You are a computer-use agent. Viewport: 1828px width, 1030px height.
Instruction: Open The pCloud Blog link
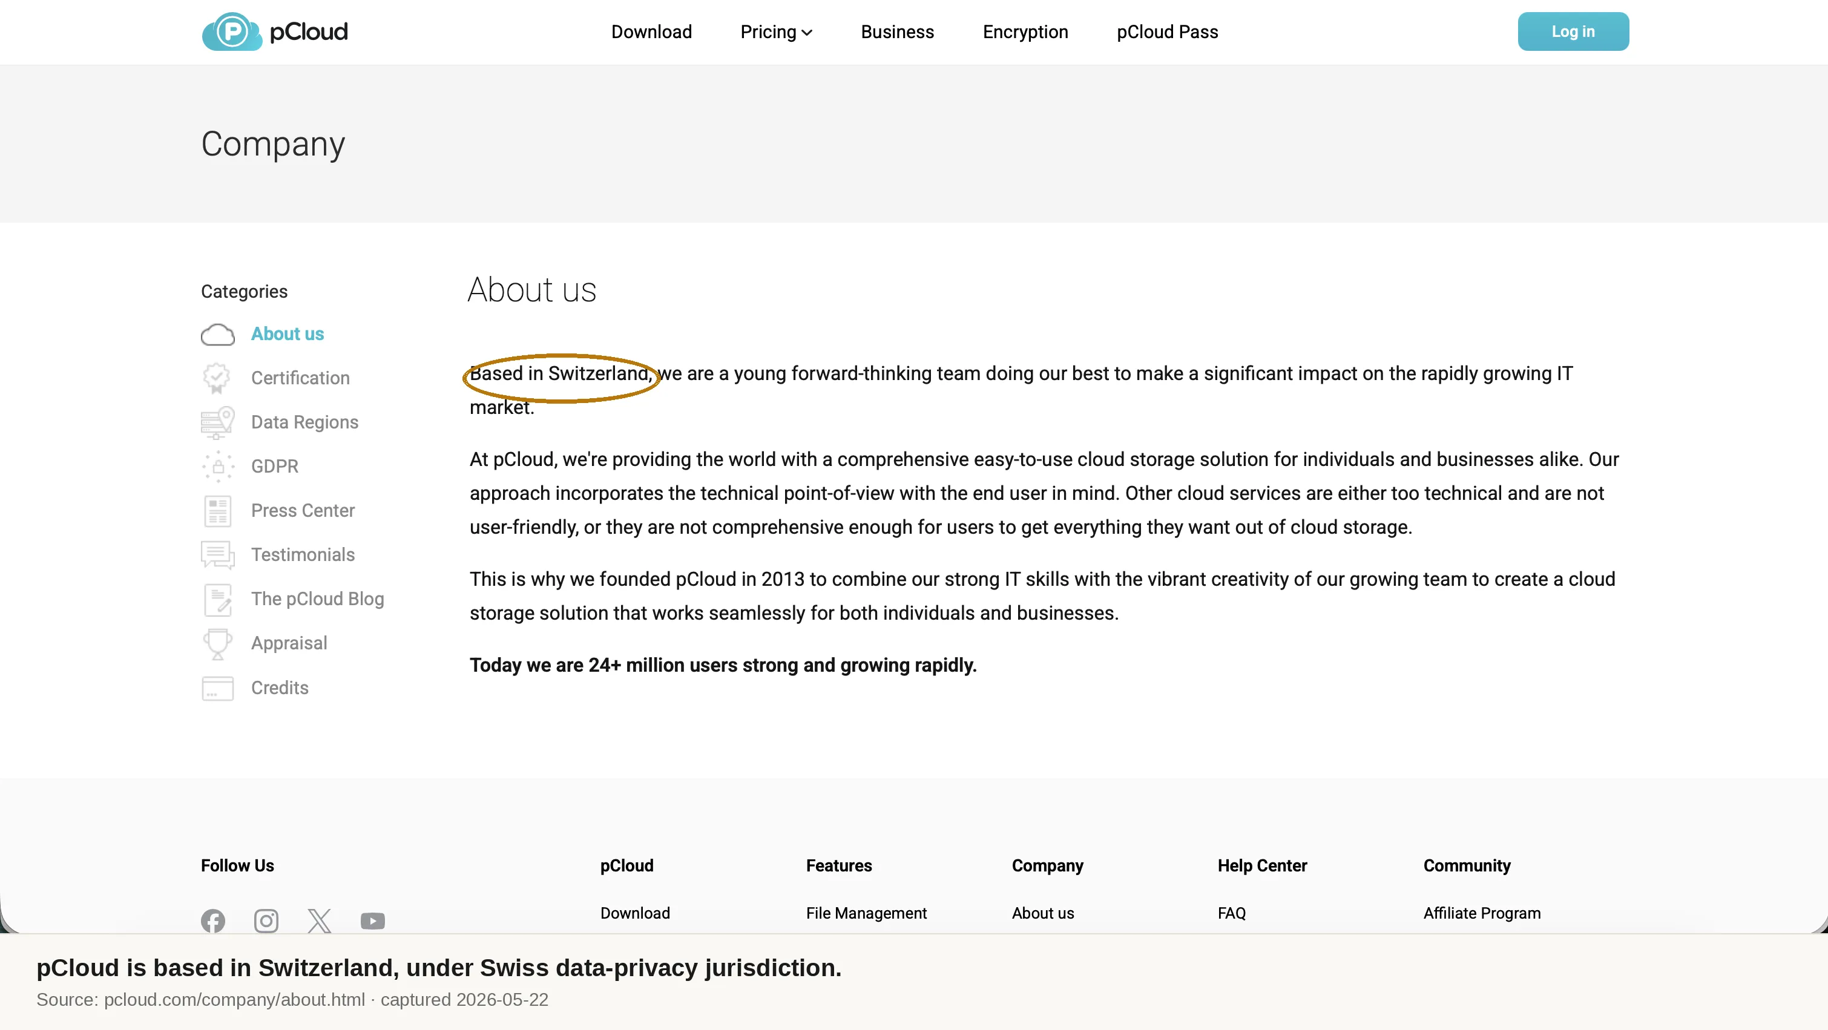point(317,599)
